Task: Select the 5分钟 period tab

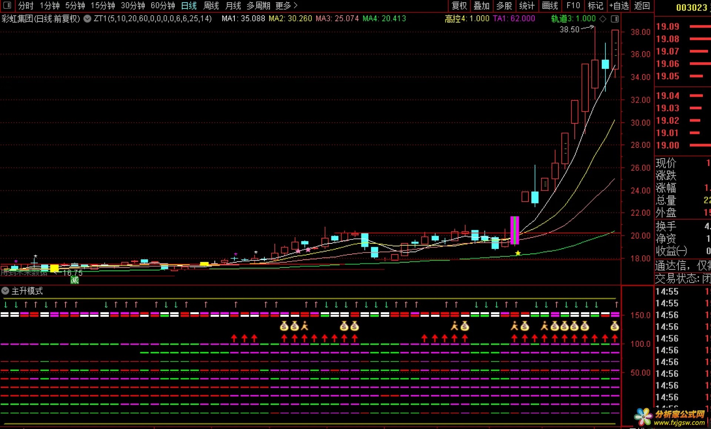Action: click(75, 6)
